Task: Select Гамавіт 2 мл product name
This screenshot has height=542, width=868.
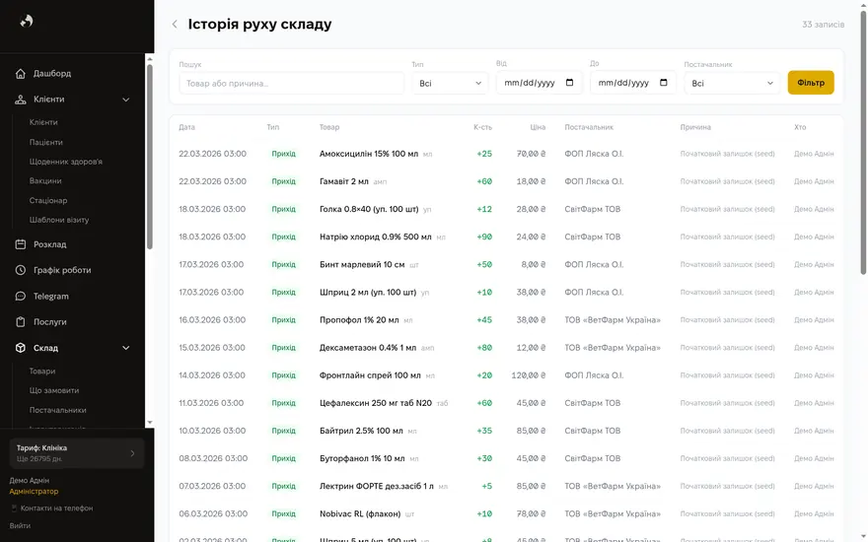Action: click(344, 181)
